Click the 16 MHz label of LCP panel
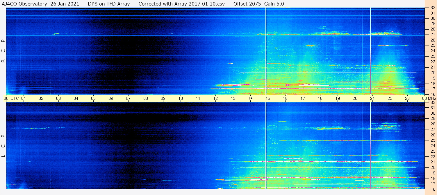 pyautogui.click(x=432, y=189)
